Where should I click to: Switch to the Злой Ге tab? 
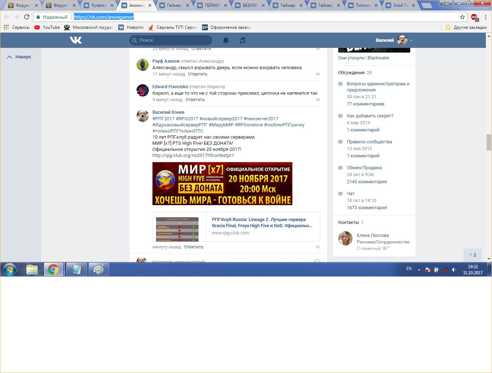(401, 5)
